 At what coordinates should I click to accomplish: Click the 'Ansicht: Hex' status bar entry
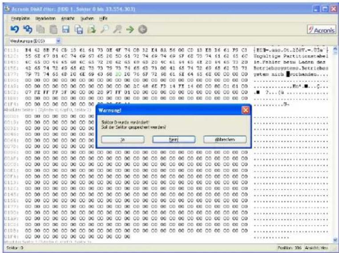click(316, 248)
